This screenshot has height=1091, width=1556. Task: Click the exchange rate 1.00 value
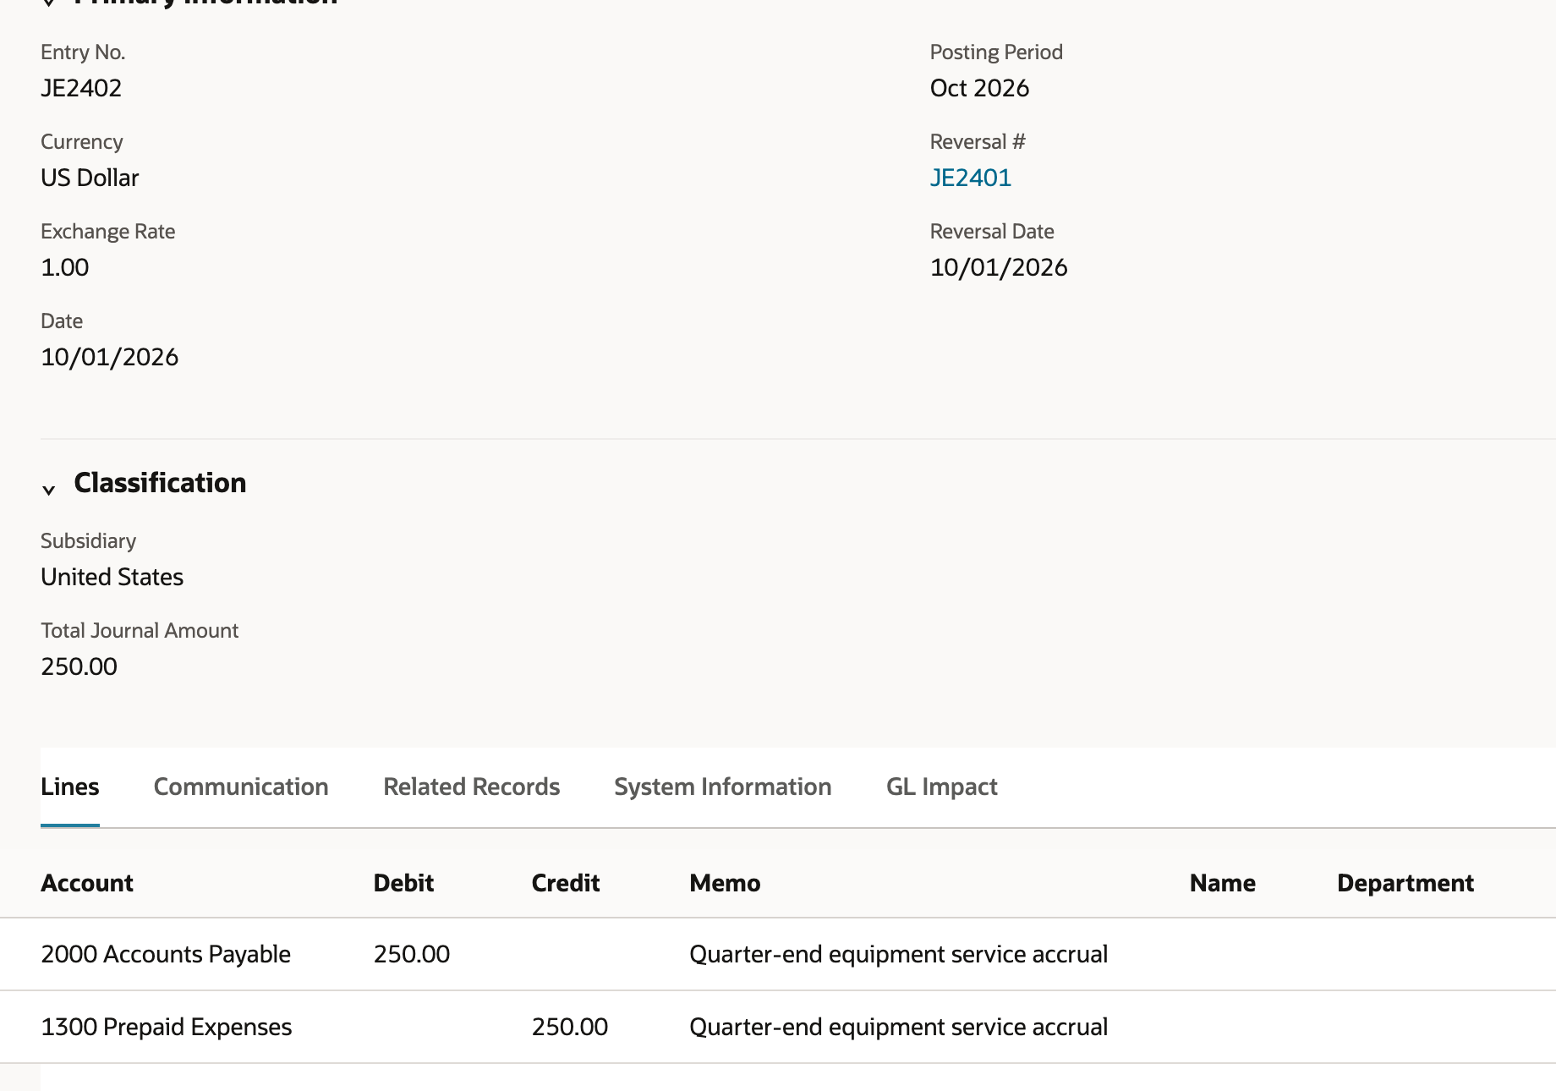[x=65, y=267]
